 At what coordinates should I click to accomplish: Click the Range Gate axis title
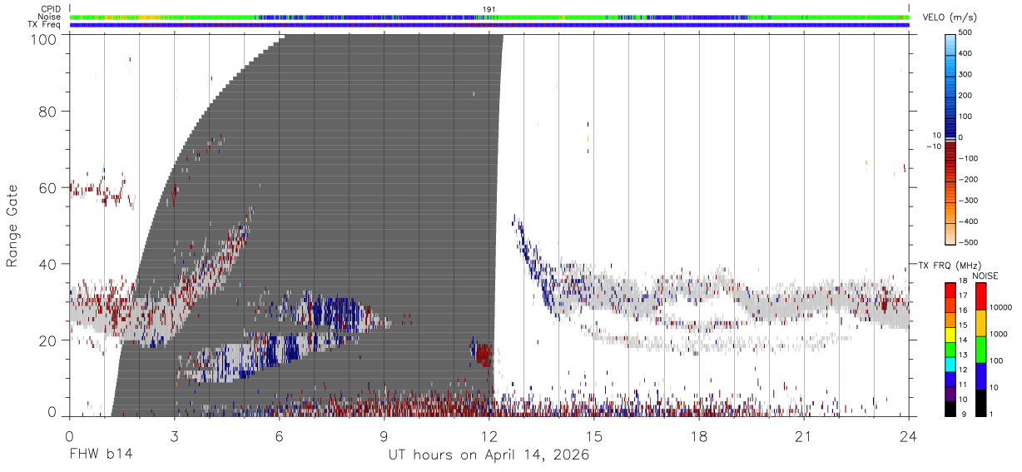[x=12, y=225]
